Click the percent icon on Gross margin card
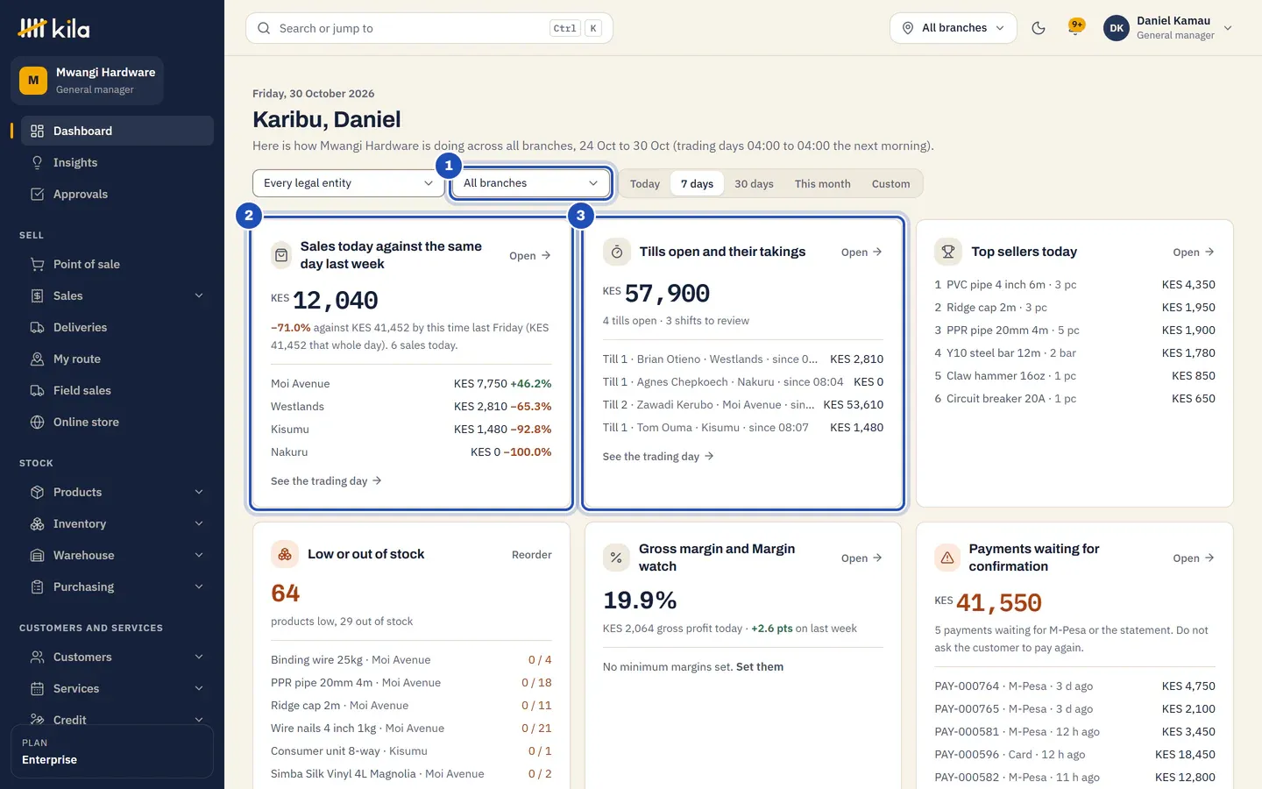The image size is (1262, 789). (x=616, y=558)
